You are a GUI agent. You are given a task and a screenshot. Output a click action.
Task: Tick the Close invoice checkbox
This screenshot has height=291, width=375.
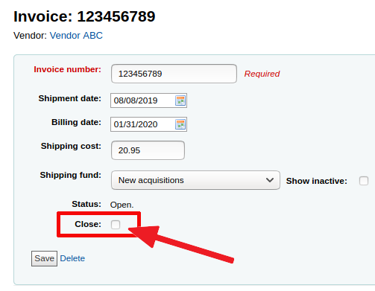[116, 225]
